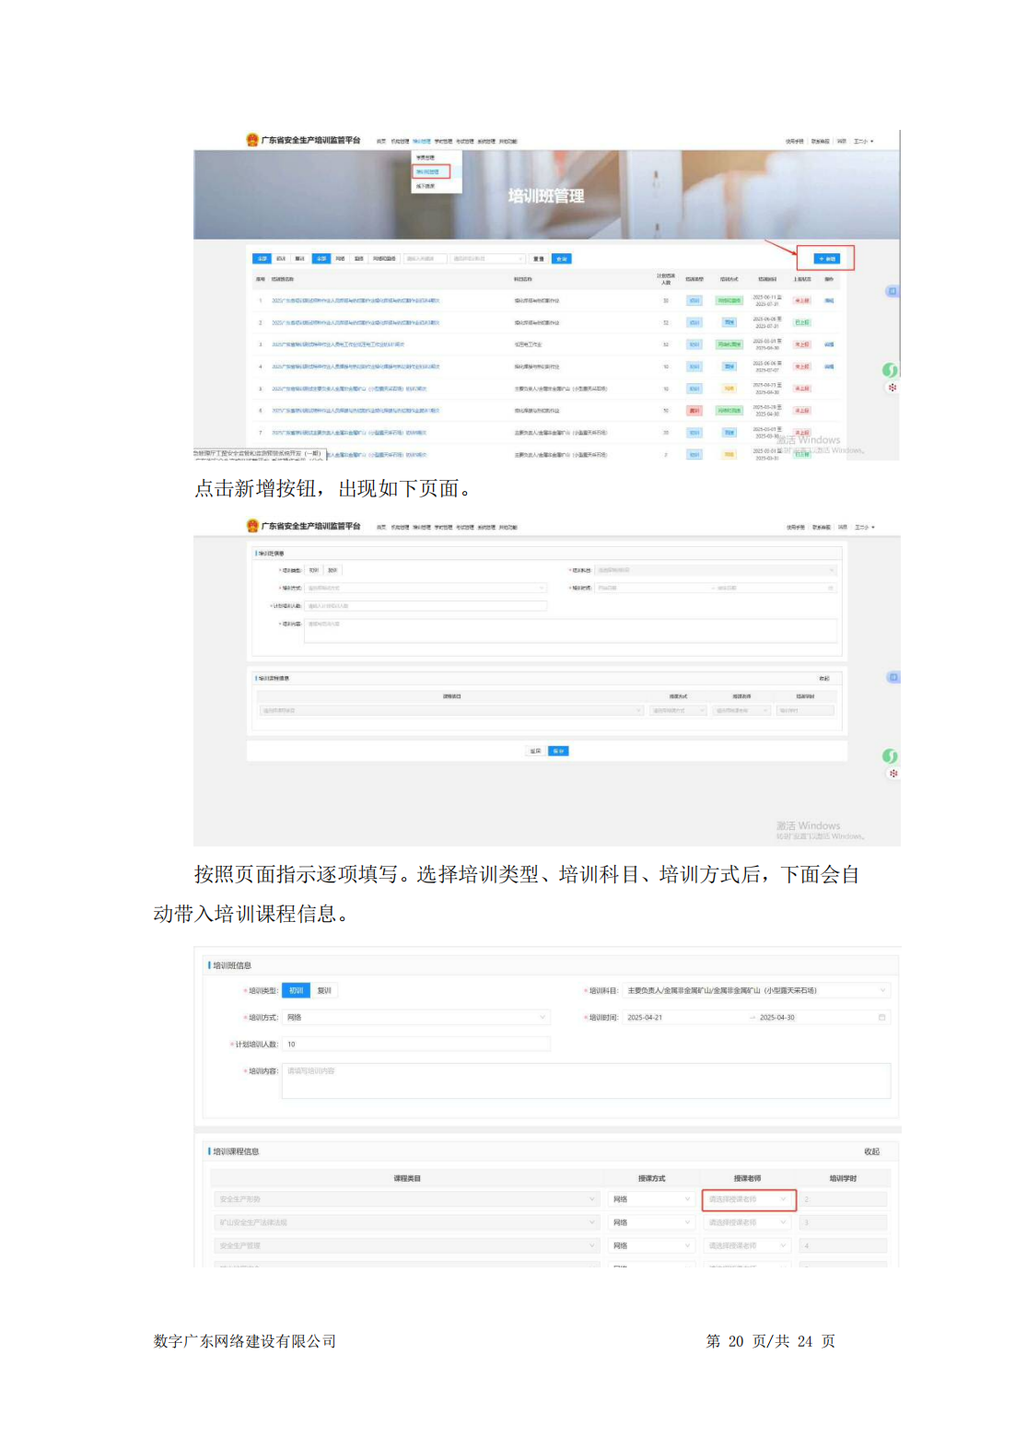The image size is (1015, 1436).
Task: Click green floating assistant icon in first screenshot
Action: [x=890, y=369]
